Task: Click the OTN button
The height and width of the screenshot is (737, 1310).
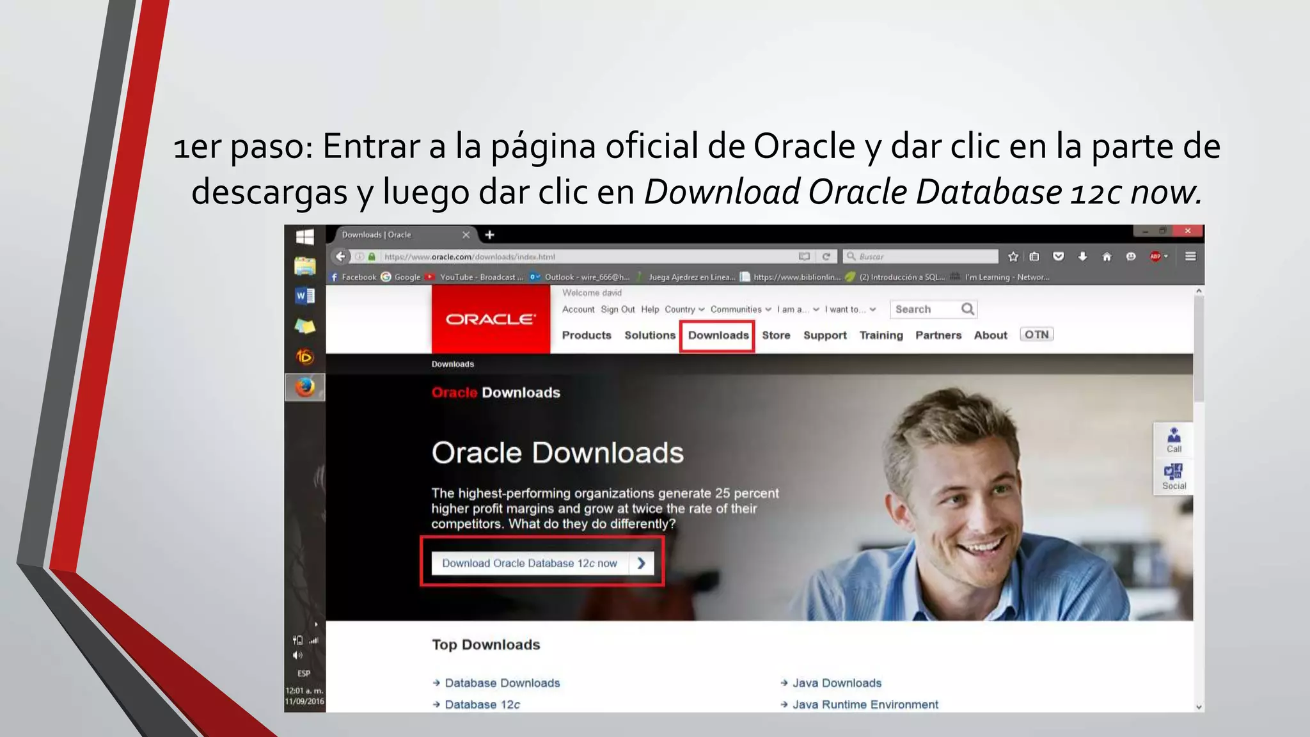Action: point(1036,335)
